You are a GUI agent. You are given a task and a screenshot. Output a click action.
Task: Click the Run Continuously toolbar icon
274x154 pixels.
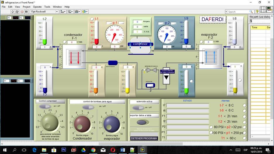[x=17, y=12]
